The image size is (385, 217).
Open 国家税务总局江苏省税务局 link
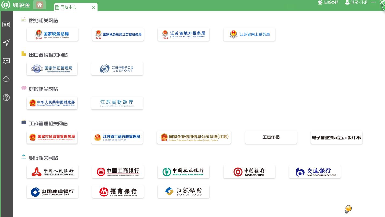(118, 34)
